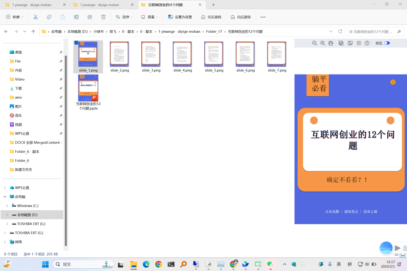Screen dimensions: 407x271
Task: Click the image edit icon in preview toolbar
Action: click(350, 43)
